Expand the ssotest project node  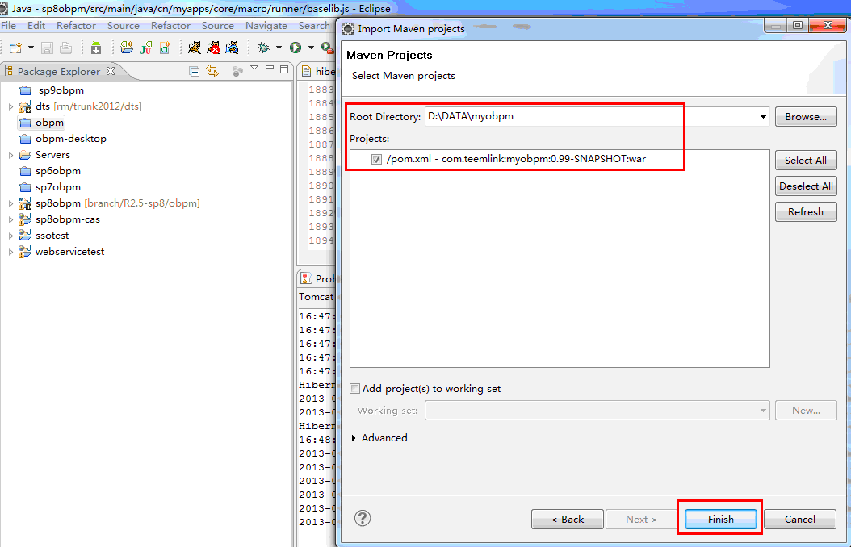pyautogui.click(x=10, y=236)
